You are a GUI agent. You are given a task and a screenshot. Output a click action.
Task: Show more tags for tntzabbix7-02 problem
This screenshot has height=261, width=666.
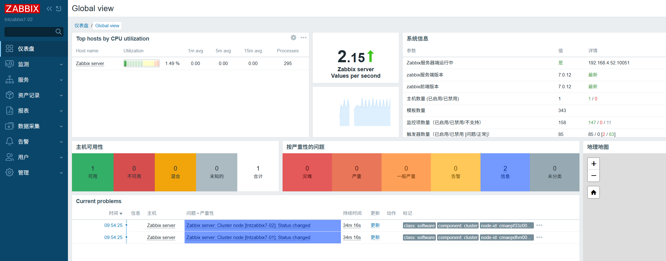point(539,225)
